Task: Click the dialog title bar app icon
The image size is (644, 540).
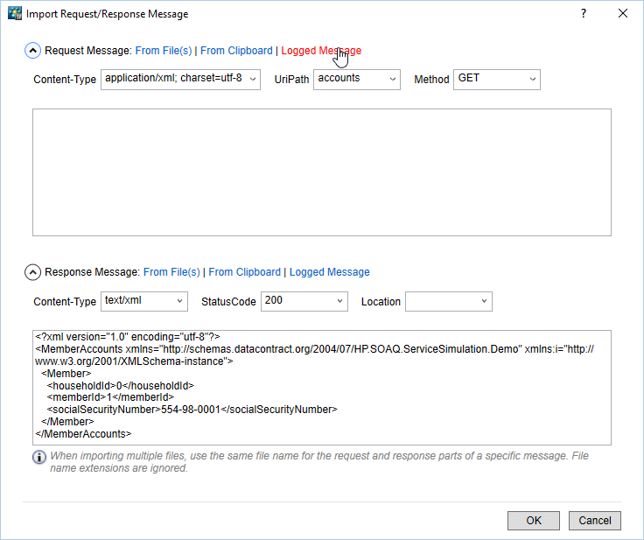Action: click(15, 14)
